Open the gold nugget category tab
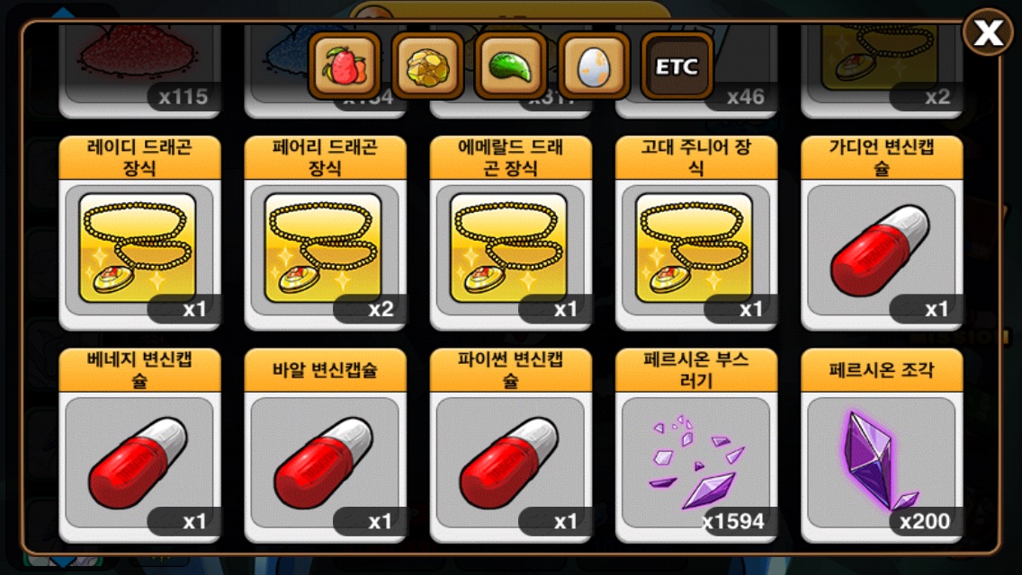The width and height of the screenshot is (1022, 575). tap(427, 66)
